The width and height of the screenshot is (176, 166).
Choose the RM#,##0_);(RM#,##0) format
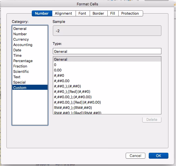pos(107,108)
